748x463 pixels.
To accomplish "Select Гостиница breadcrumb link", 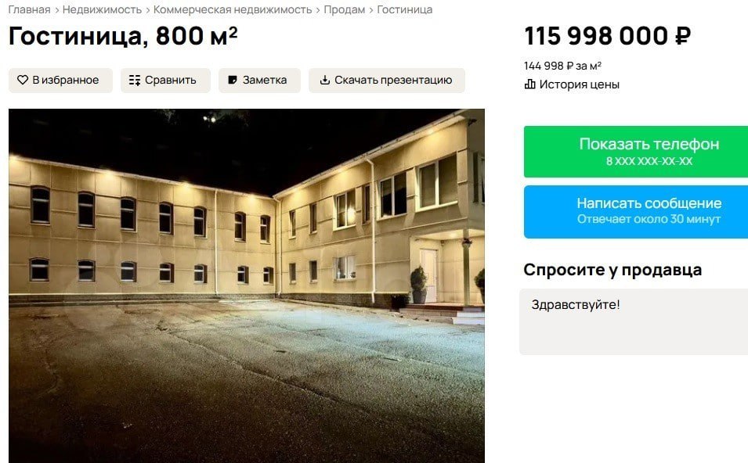I will (404, 9).
